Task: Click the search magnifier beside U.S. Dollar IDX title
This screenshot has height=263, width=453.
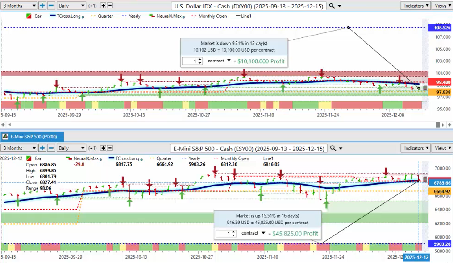Action: [332, 6]
